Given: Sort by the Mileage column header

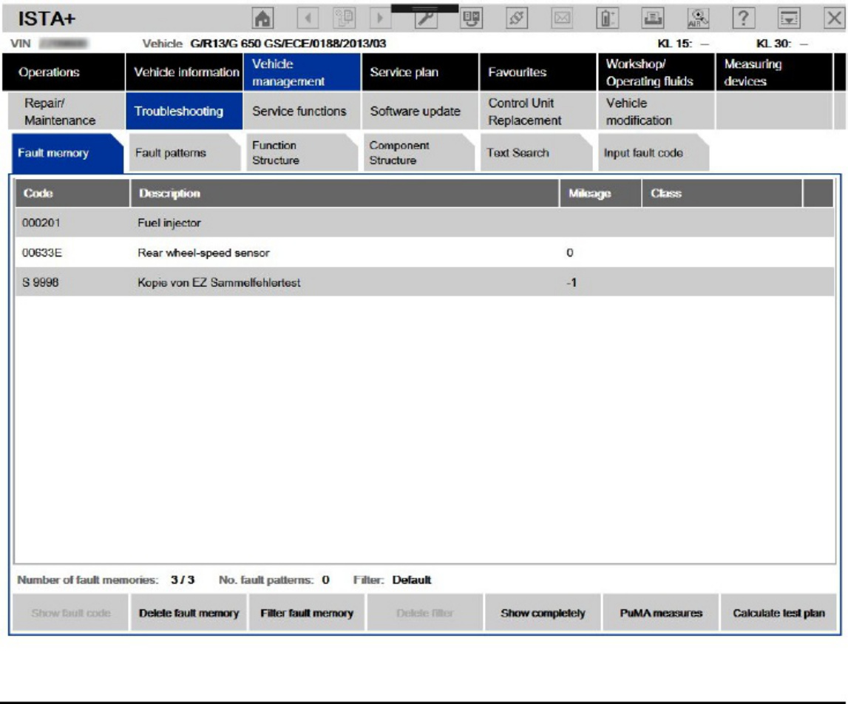Looking at the screenshot, I should [600, 193].
